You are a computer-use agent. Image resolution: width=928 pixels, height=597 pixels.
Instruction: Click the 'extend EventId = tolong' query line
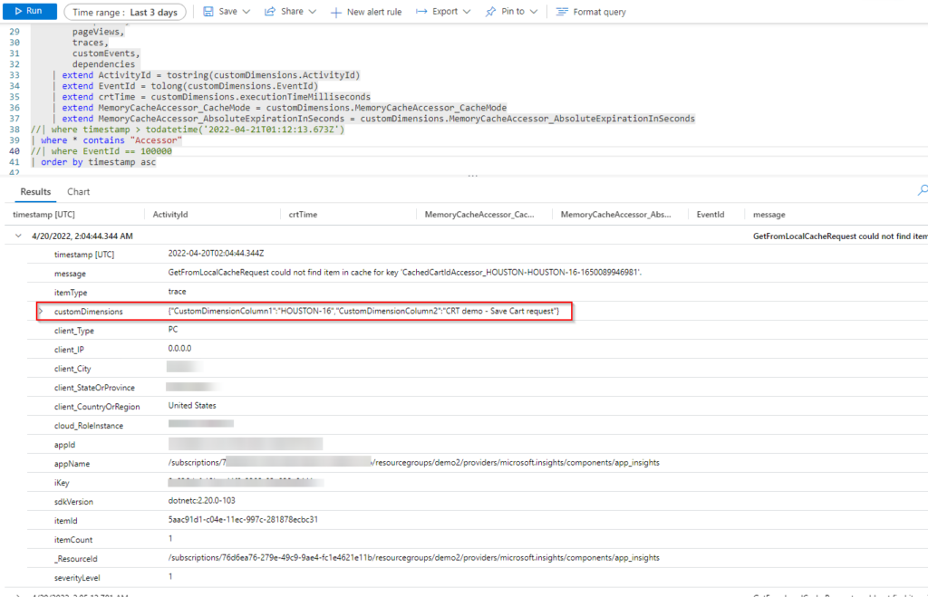click(x=185, y=86)
